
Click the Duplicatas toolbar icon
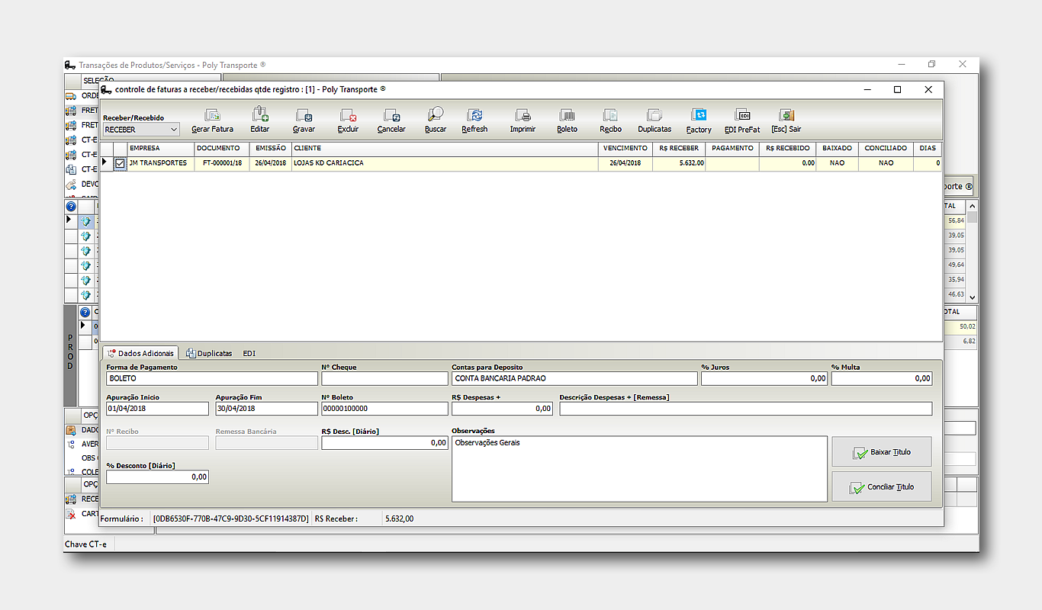coord(654,115)
